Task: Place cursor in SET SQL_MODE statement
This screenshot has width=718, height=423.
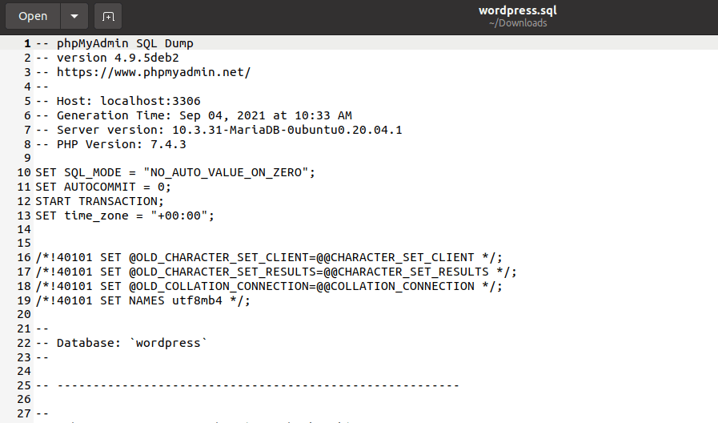Action: 175,173
